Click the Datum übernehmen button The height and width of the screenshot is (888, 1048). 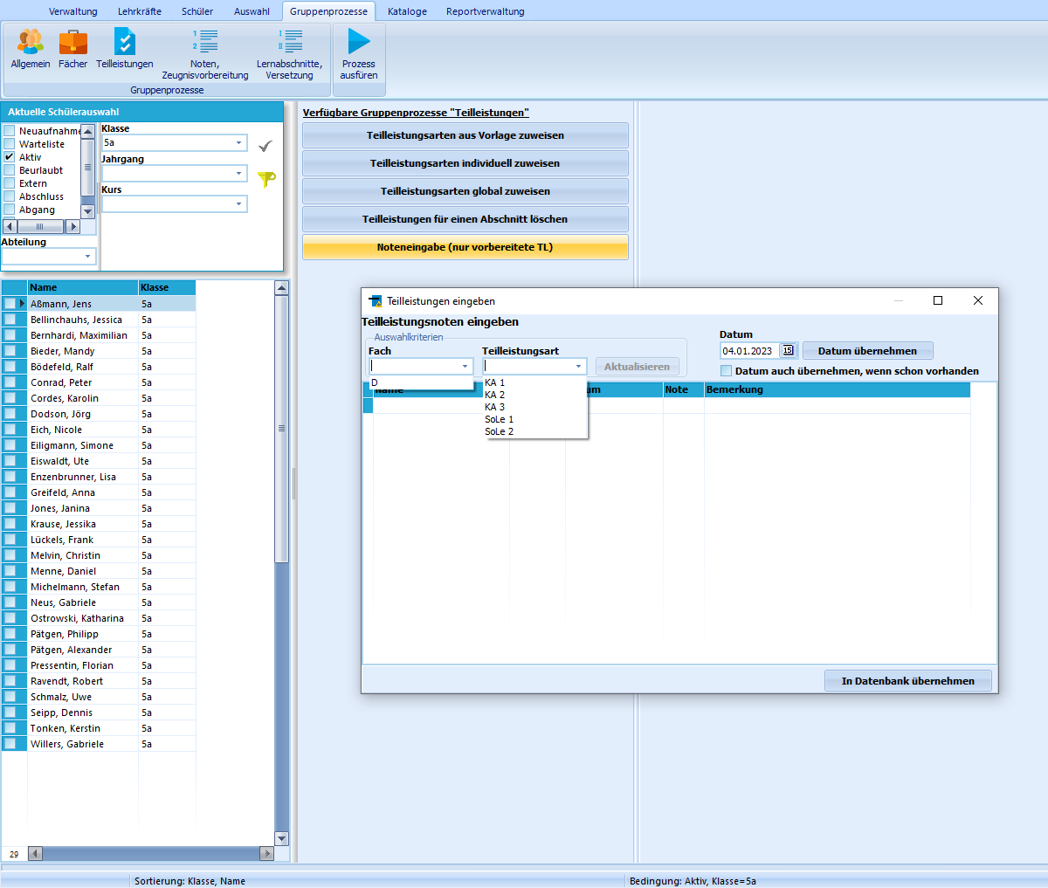click(867, 351)
